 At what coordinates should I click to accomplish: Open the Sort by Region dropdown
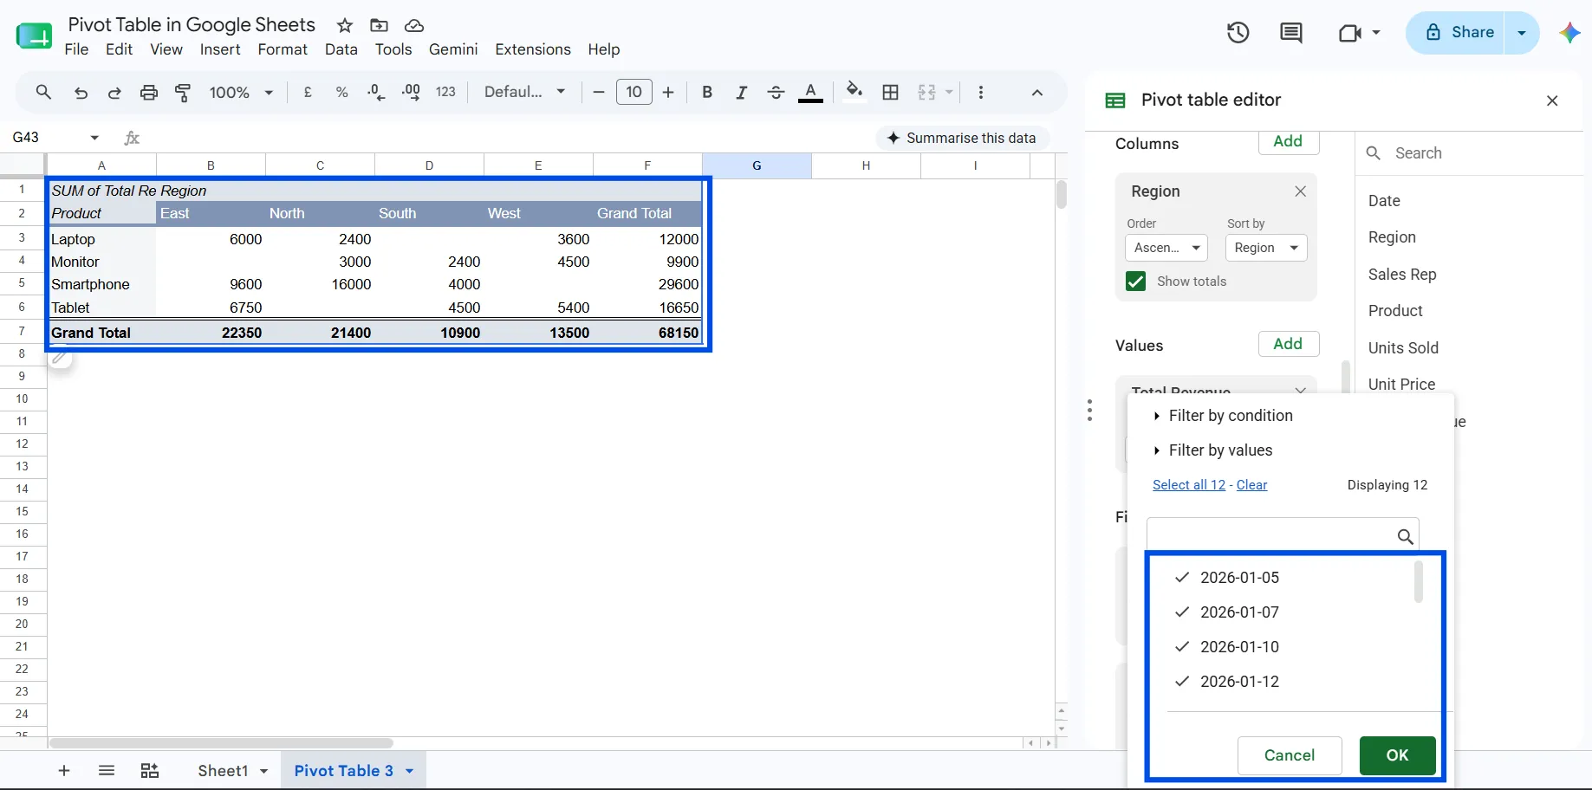point(1266,248)
